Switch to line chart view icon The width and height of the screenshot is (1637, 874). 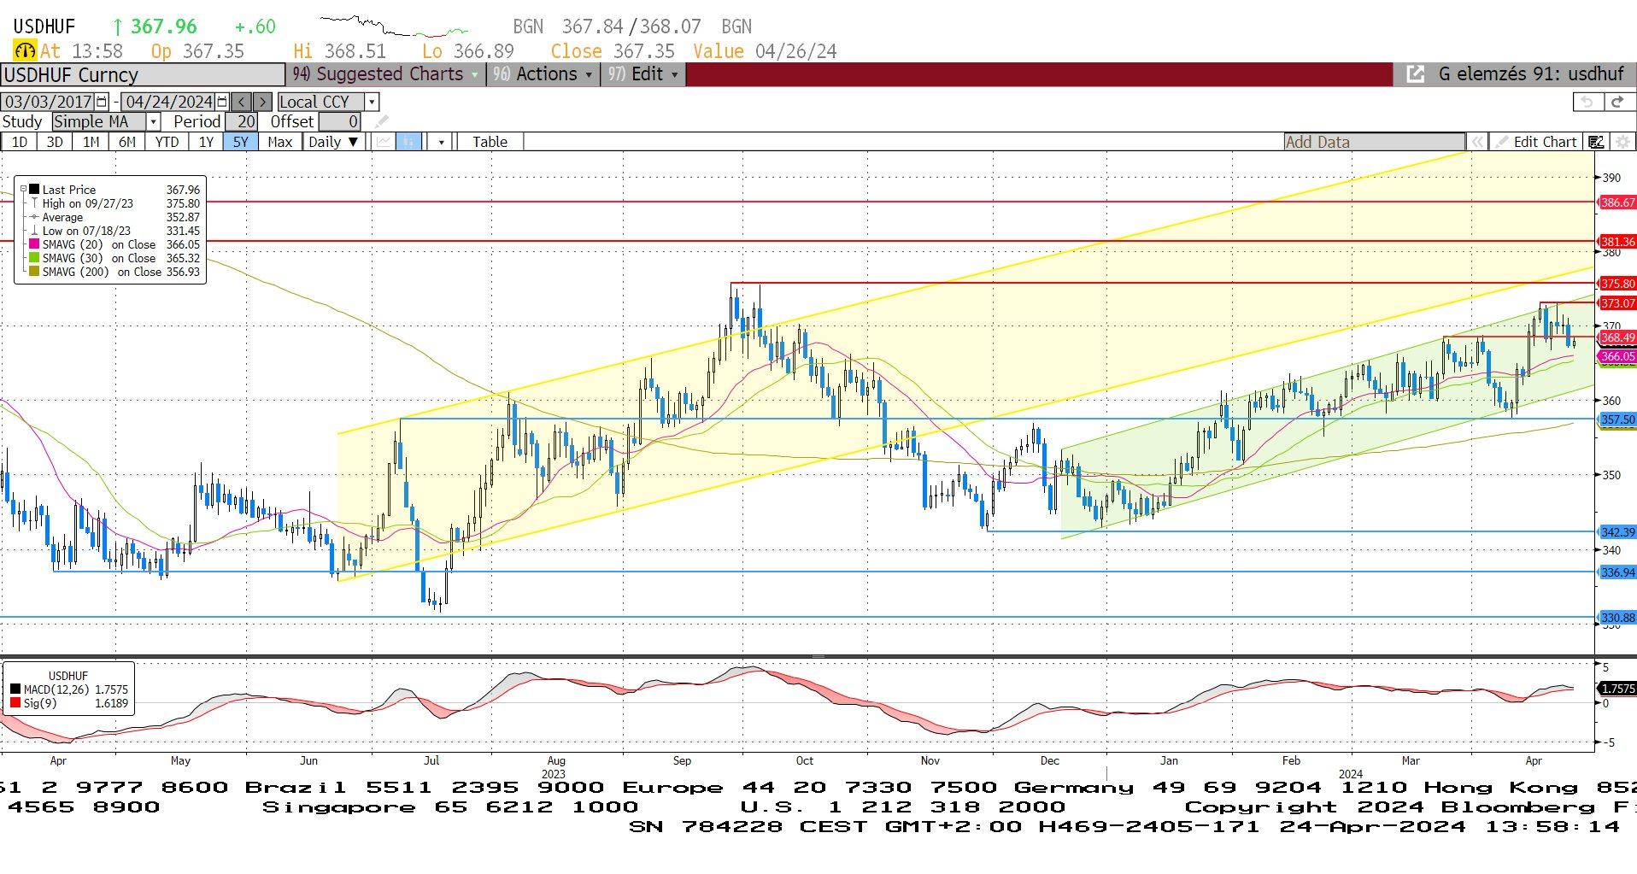pos(384,142)
